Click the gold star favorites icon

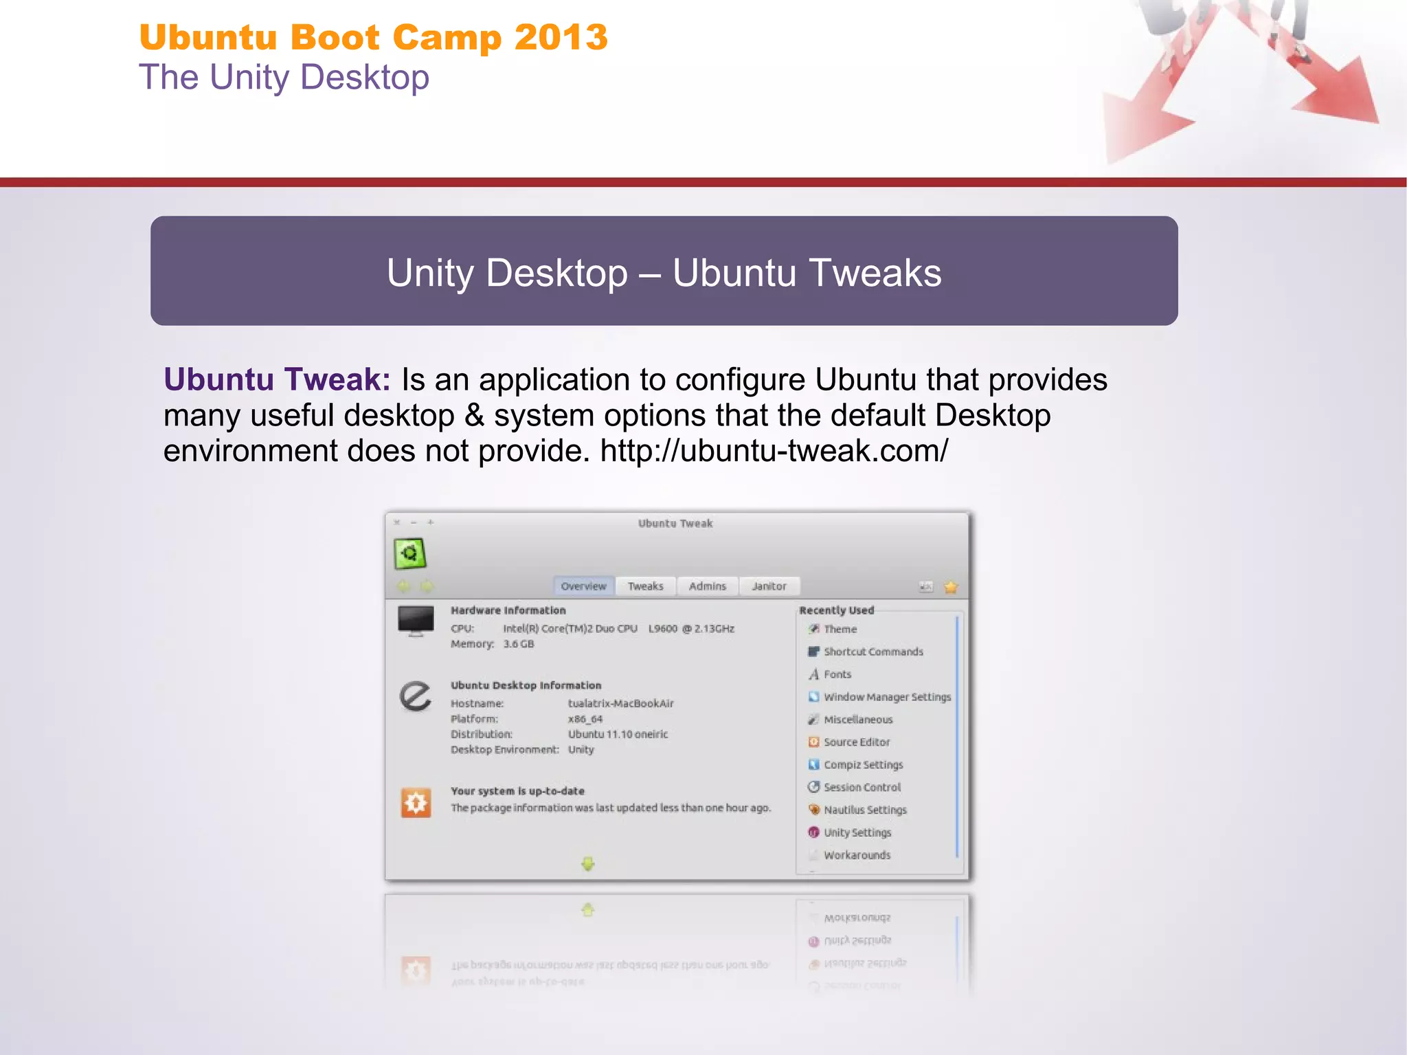pos(951,587)
